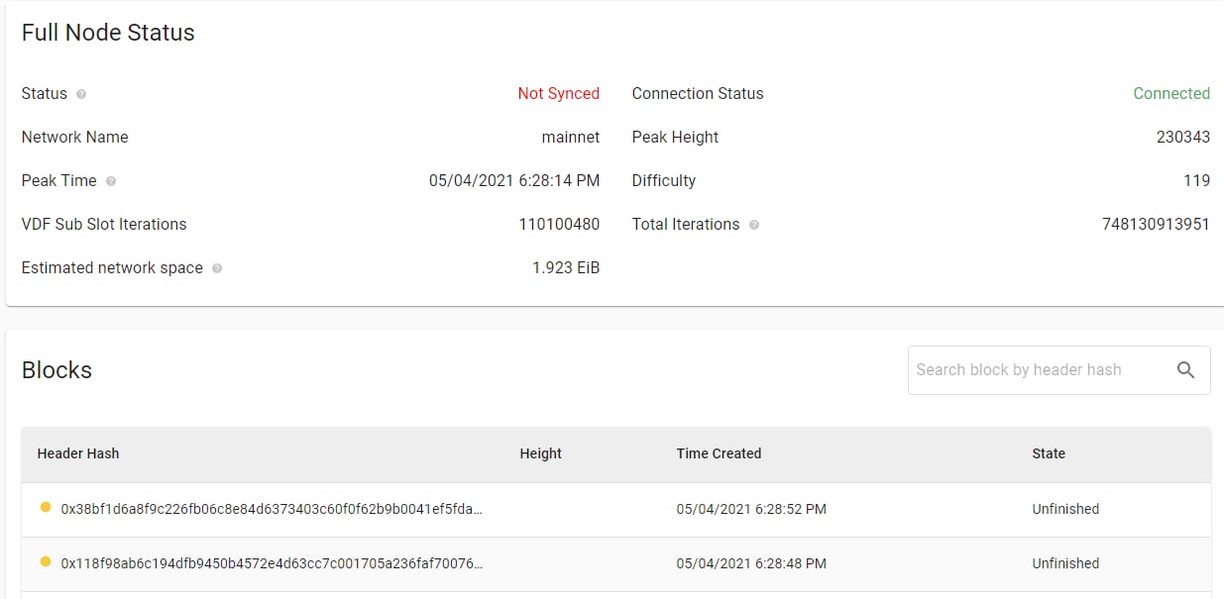Click the search magnifier icon in Blocks
1224x599 pixels.
pyautogui.click(x=1186, y=370)
